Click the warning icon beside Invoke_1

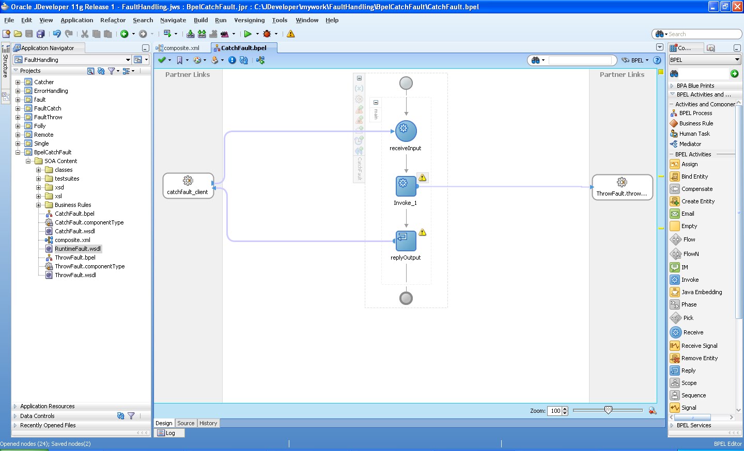[423, 178]
